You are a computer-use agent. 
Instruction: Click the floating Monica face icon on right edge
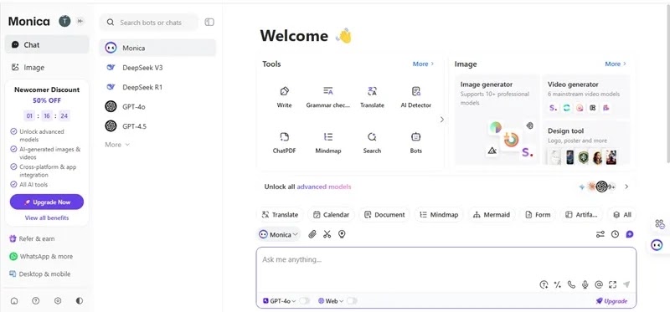[x=657, y=245]
